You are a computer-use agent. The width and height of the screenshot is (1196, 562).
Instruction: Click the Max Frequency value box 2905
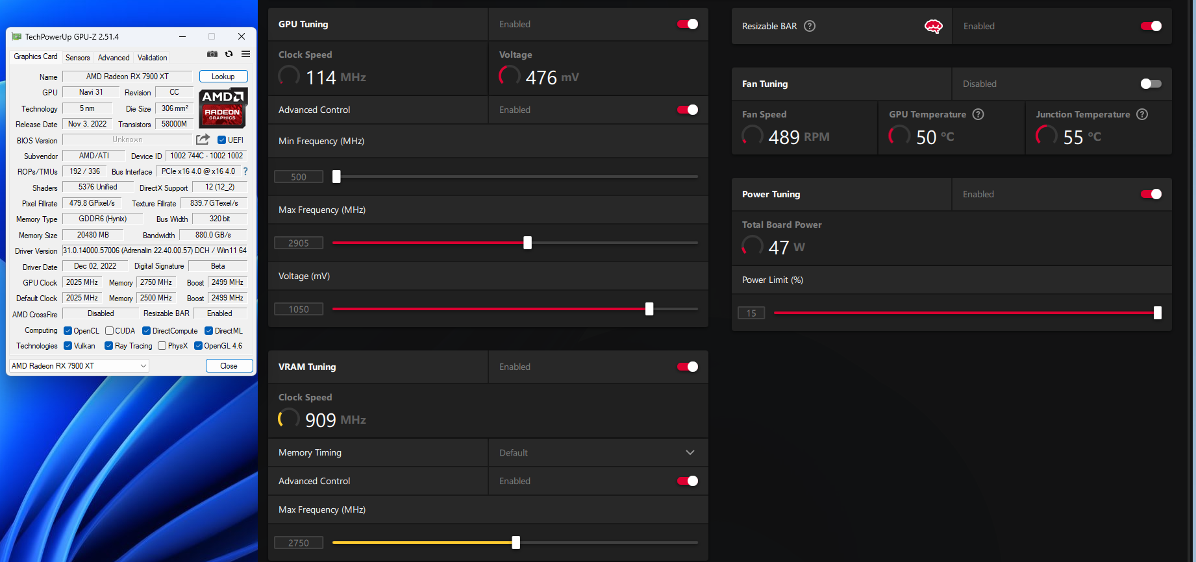pyautogui.click(x=299, y=243)
